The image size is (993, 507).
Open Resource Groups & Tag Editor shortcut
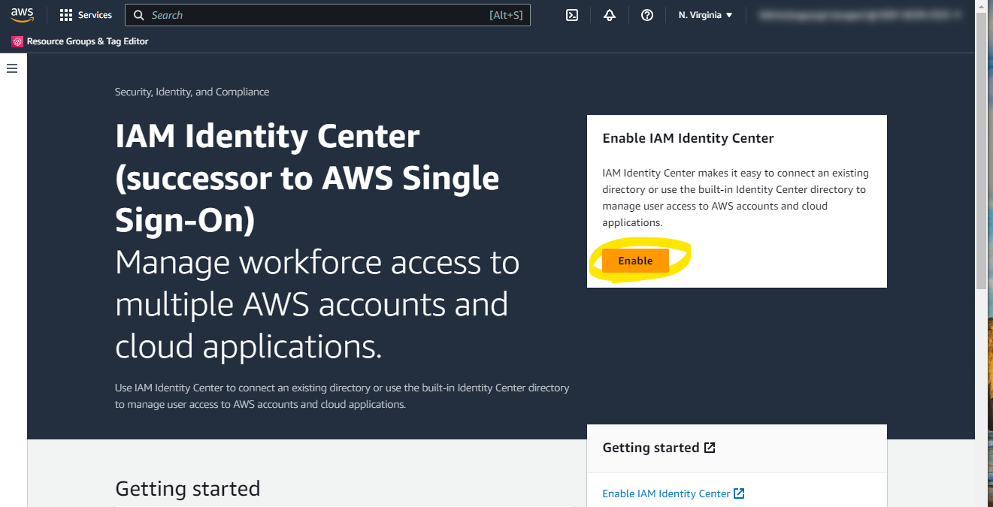[x=87, y=42]
